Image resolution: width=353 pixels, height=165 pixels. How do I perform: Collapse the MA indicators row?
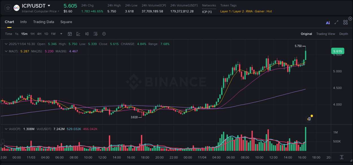[x=6, y=51]
